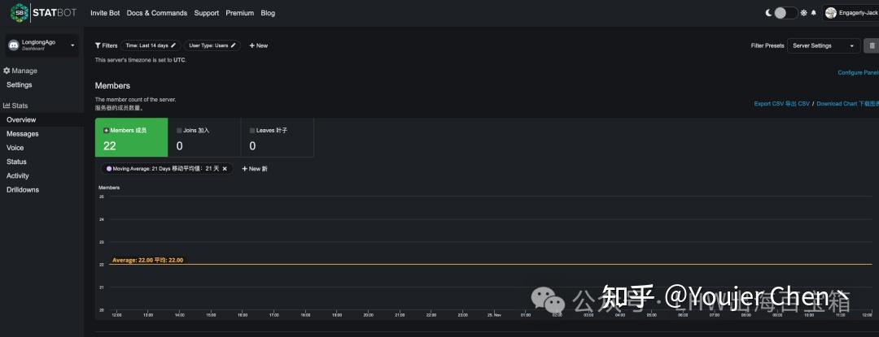This screenshot has height=337, width=879.
Task: Open the Server Settings presets dropdown
Action: click(824, 45)
